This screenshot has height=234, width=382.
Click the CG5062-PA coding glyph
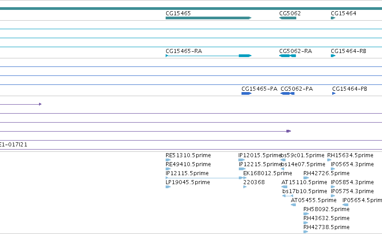coord(287,93)
